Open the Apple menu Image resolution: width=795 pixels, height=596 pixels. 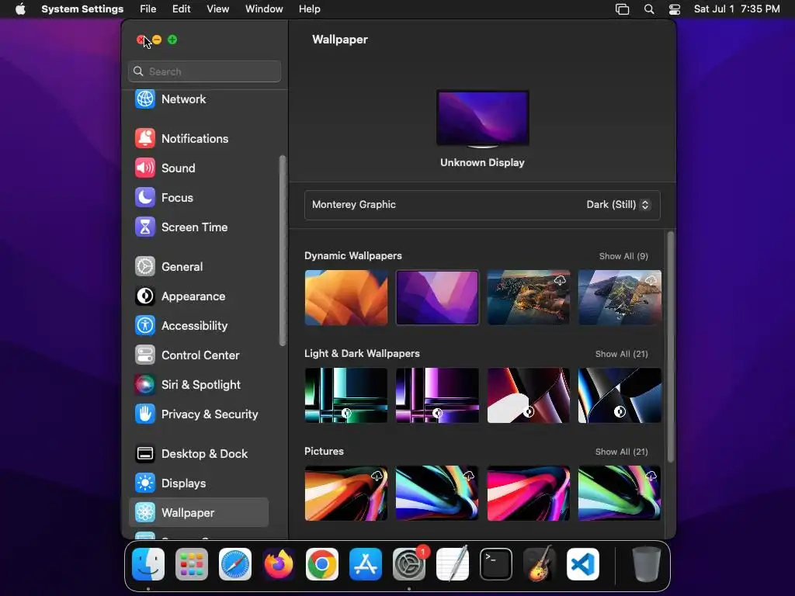pos(20,9)
